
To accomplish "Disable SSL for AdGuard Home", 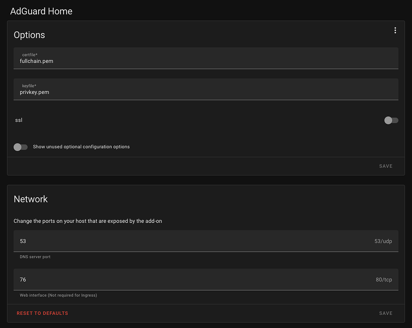I will 391,120.
